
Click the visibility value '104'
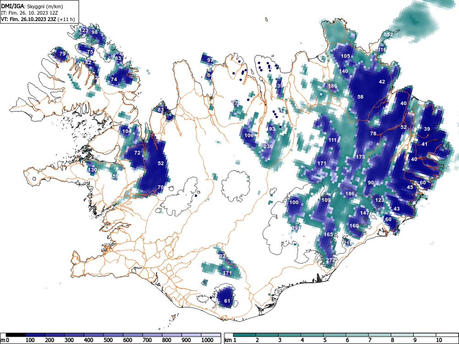click(x=127, y=131)
